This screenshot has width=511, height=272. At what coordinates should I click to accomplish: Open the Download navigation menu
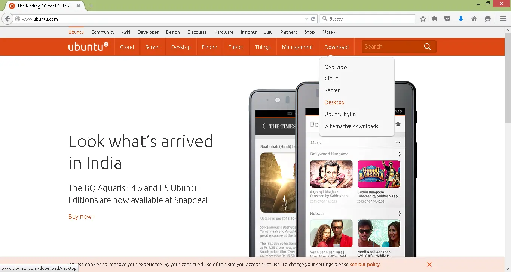(x=337, y=47)
